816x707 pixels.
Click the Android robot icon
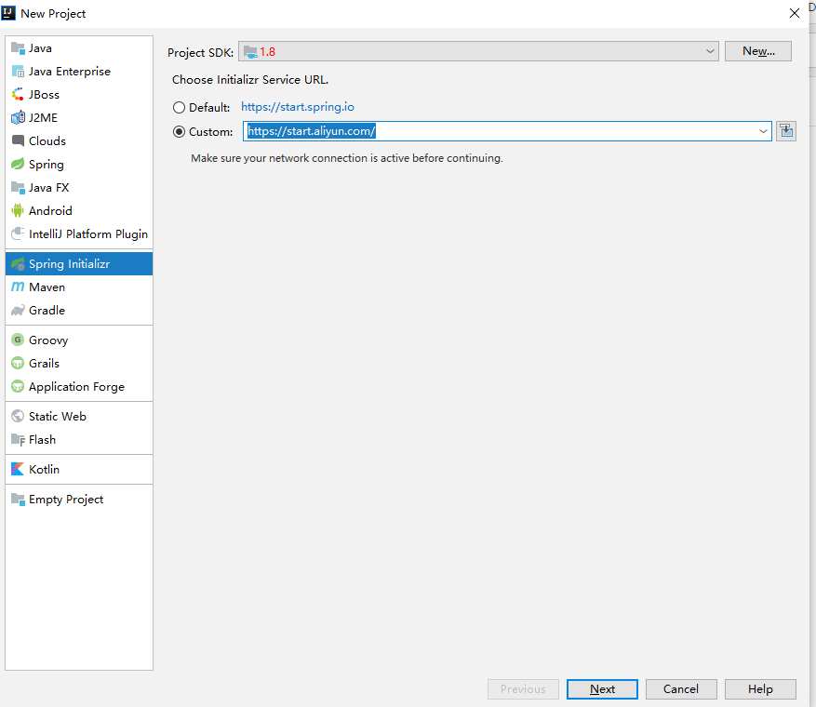18,210
